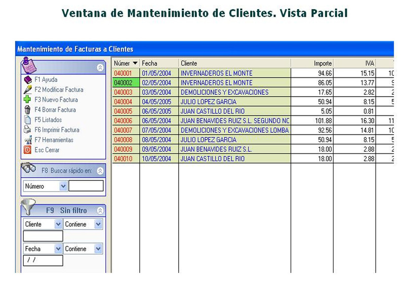Click IVA value 16.30

[368, 121]
